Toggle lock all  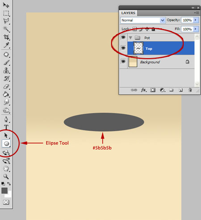153,29
